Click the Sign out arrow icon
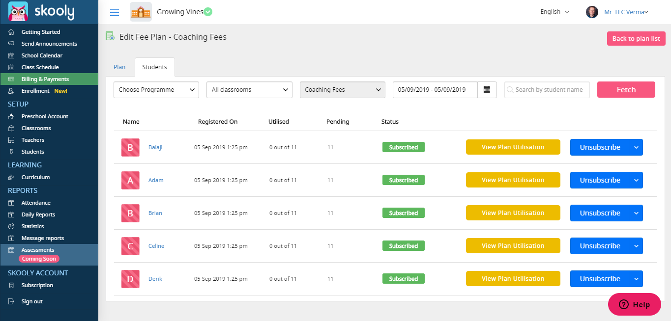671x321 pixels. click(x=11, y=301)
